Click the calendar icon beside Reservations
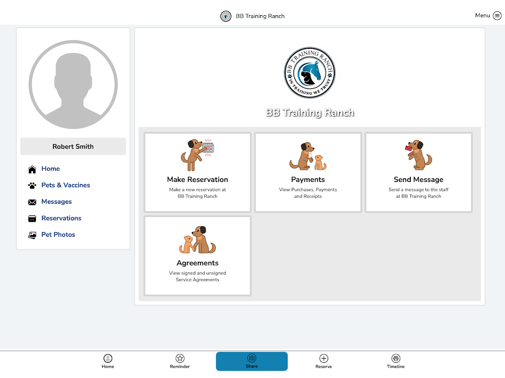505x378 pixels. 32,218
